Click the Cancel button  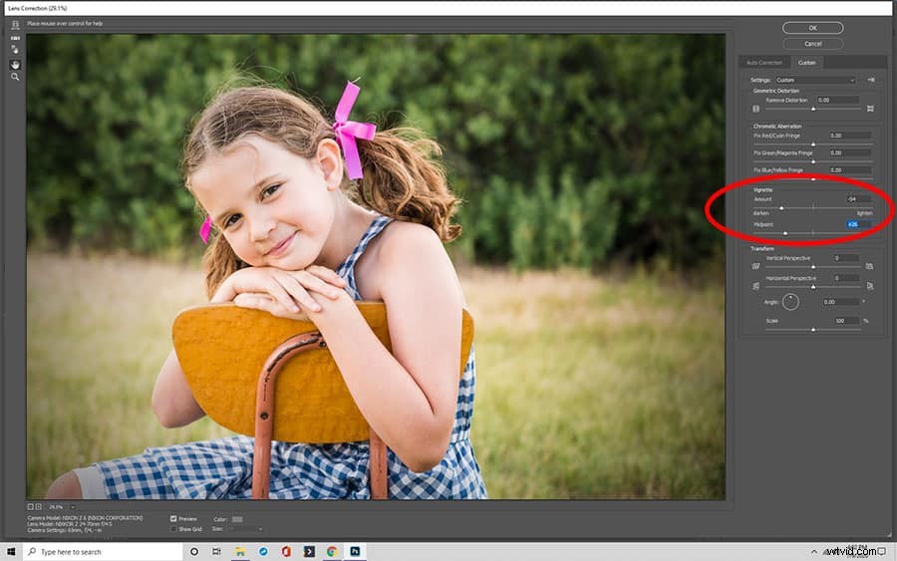point(813,44)
